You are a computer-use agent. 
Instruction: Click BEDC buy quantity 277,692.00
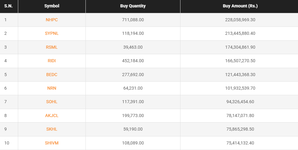pos(133,75)
